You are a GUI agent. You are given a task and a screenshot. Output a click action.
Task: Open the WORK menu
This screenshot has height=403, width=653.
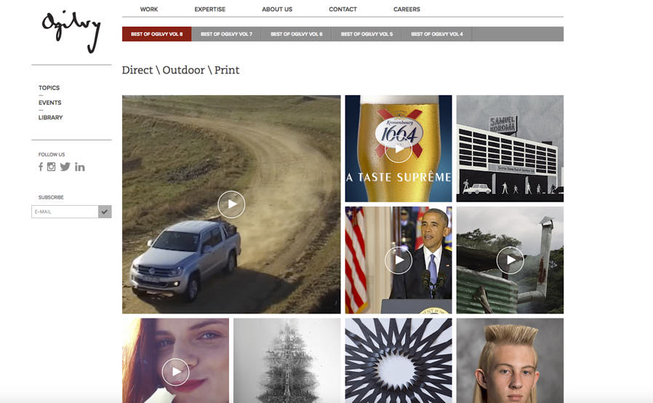tap(148, 9)
